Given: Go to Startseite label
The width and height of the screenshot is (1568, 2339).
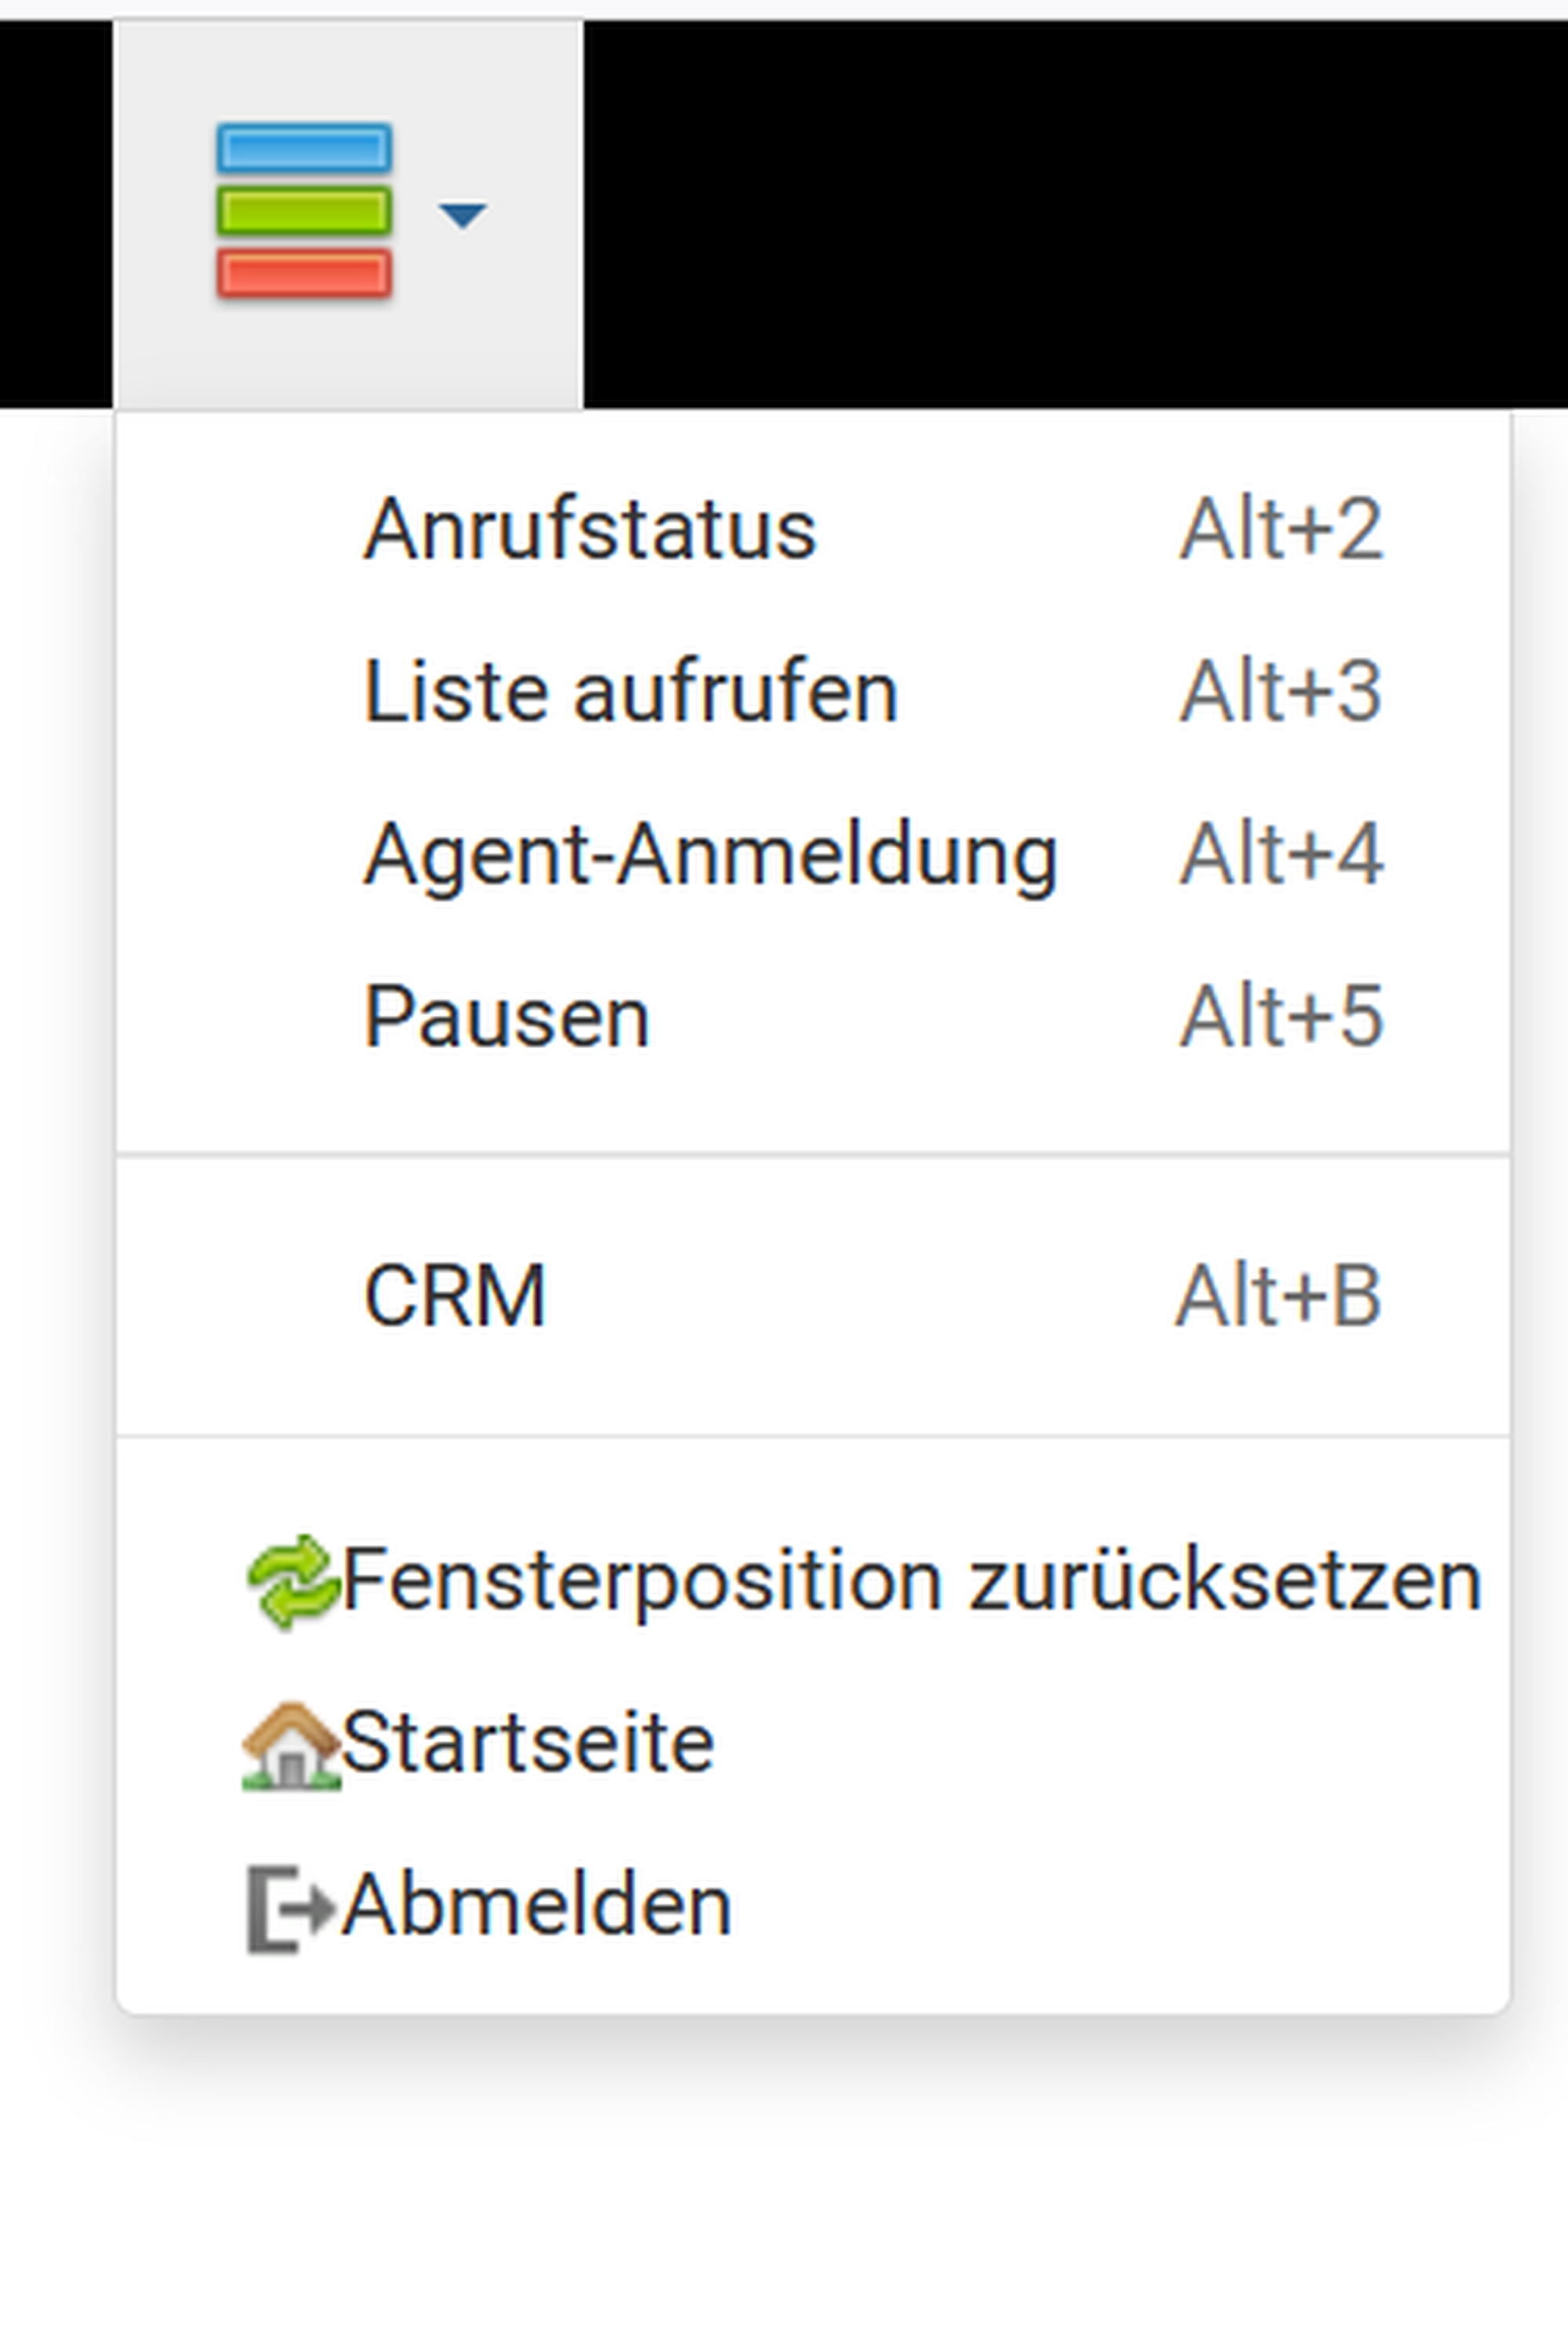Looking at the screenshot, I should click(x=528, y=1743).
